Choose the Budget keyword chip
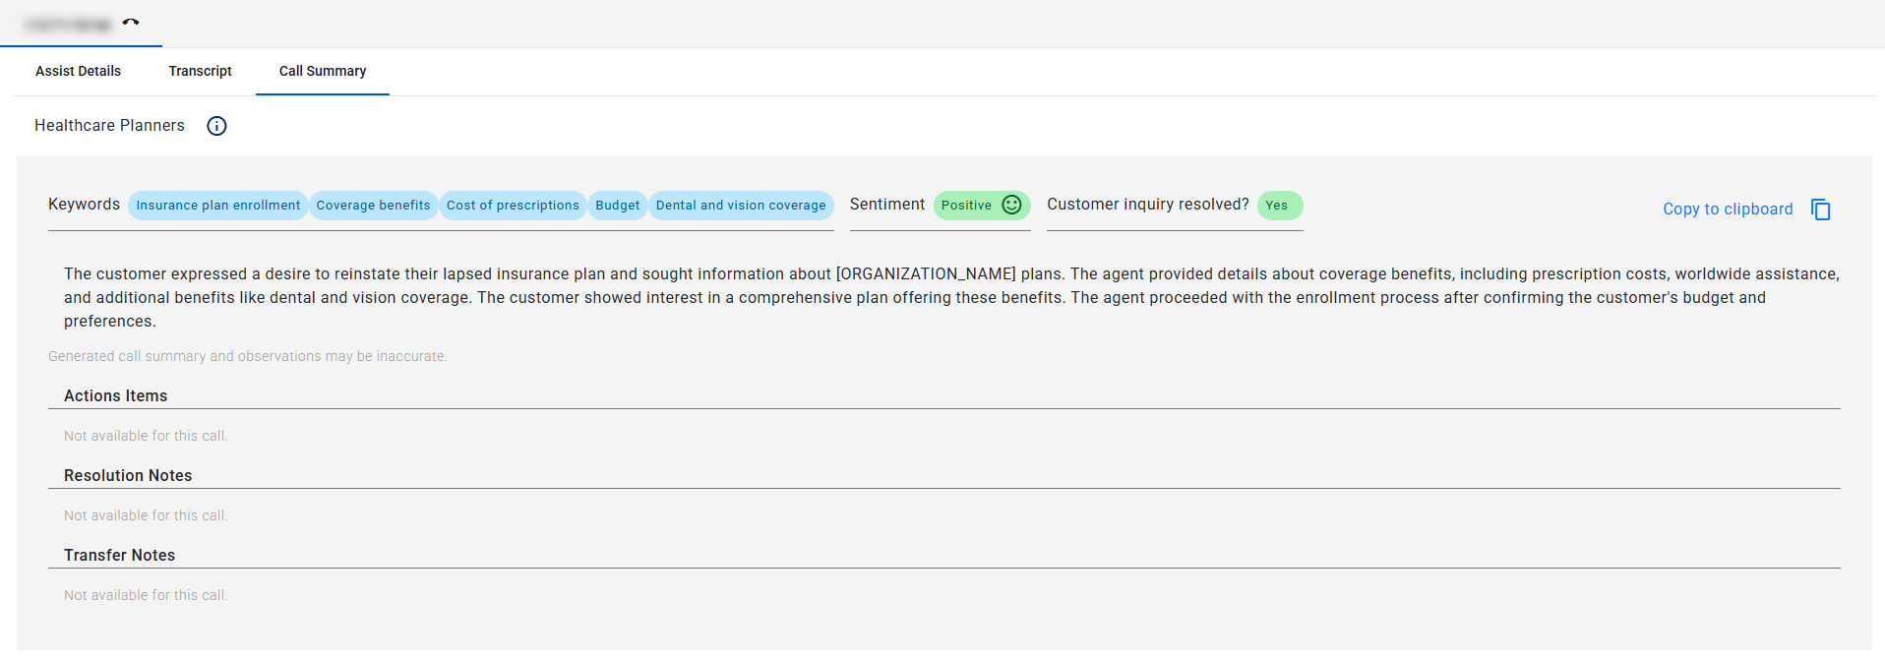 (x=617, y=206)
